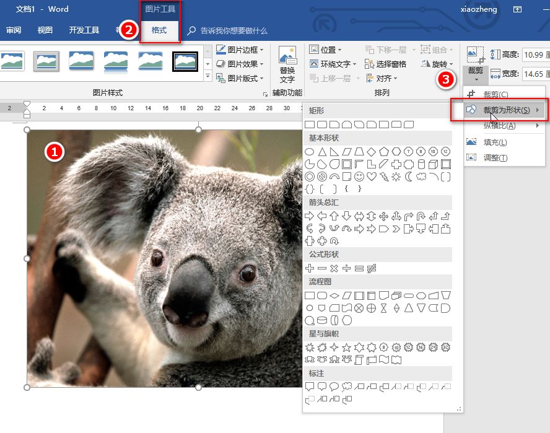Image resolution: width=550 pixels, height=433 pixels.
Task: Choose the division sign formula shape
Action: pos(347,268)
